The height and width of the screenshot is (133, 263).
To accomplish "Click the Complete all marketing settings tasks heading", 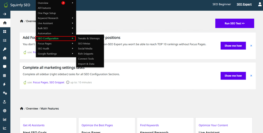I will coord(54,68).
